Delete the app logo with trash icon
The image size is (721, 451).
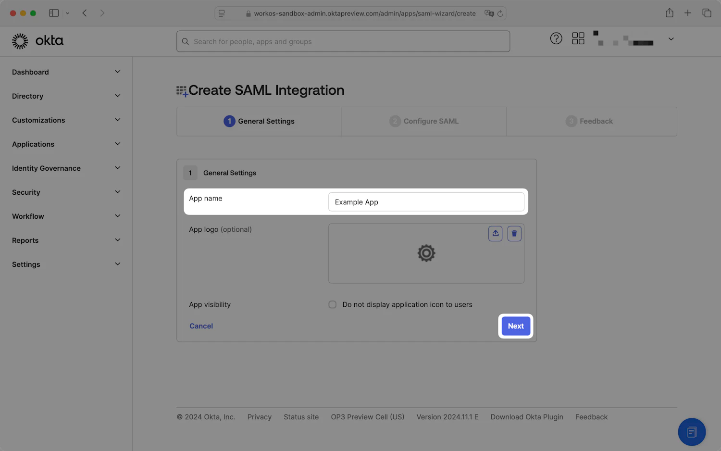(514, 234)
